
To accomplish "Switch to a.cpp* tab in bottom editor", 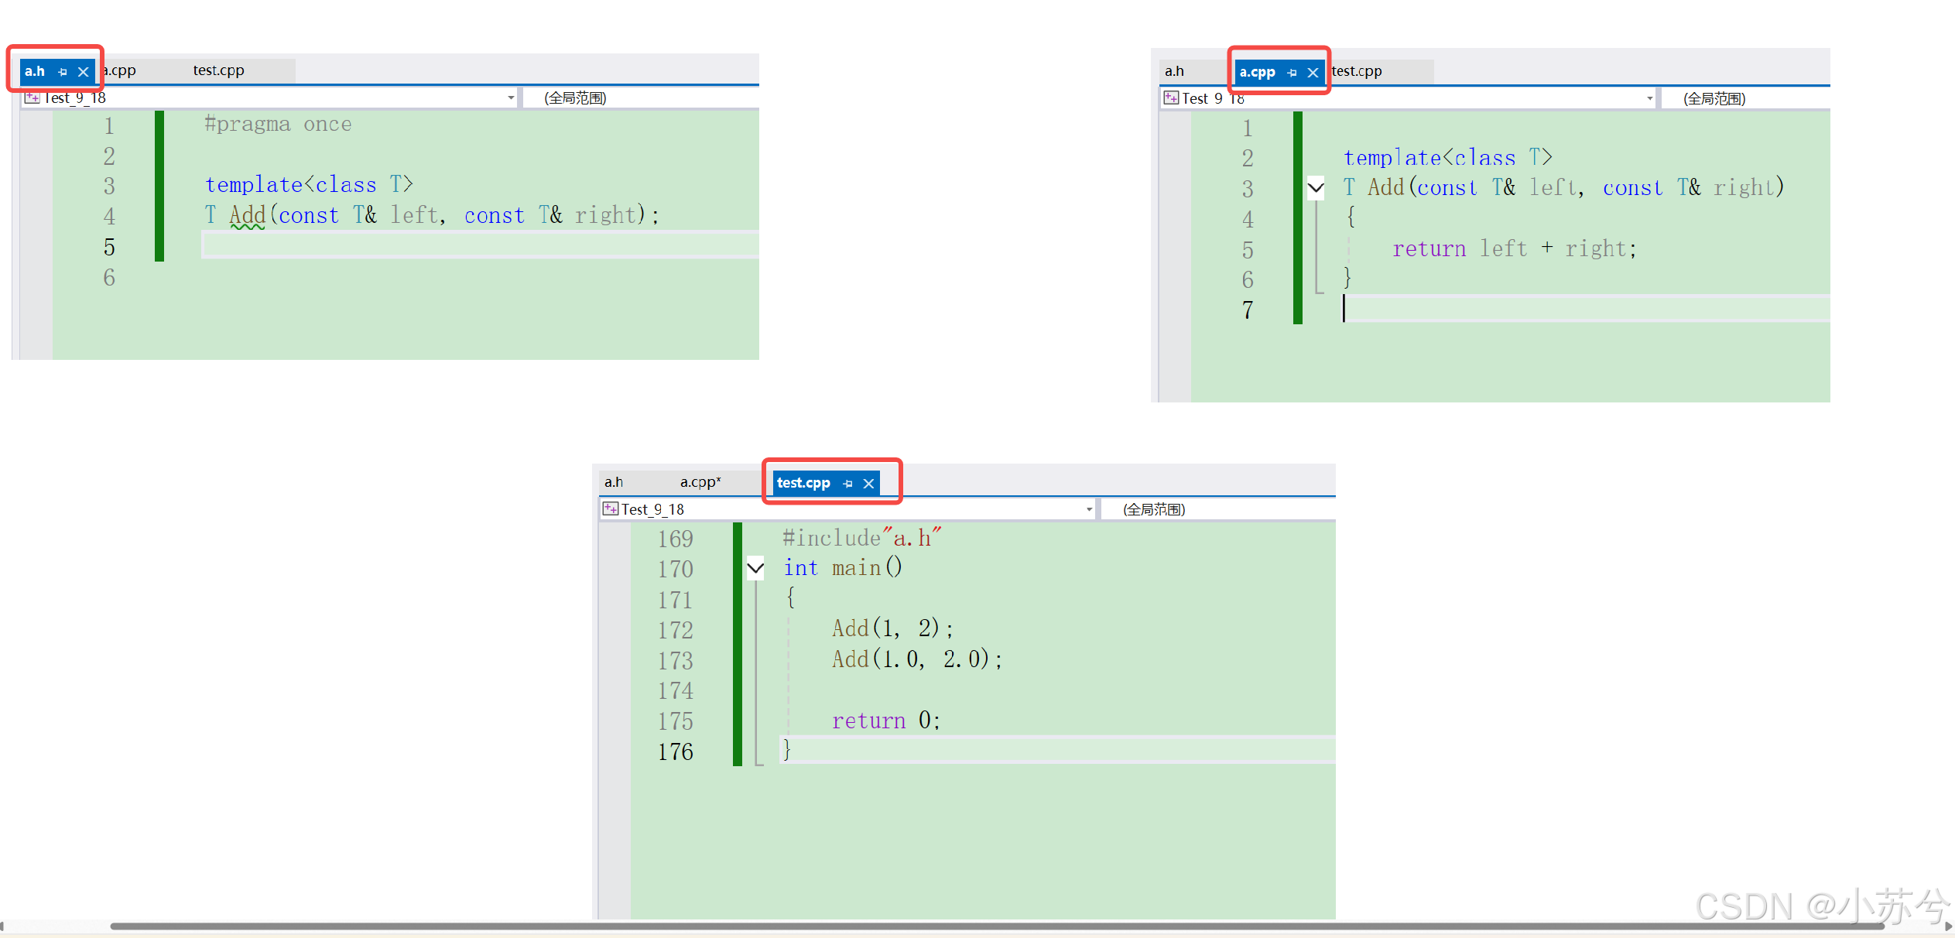I will coord(700,482).
